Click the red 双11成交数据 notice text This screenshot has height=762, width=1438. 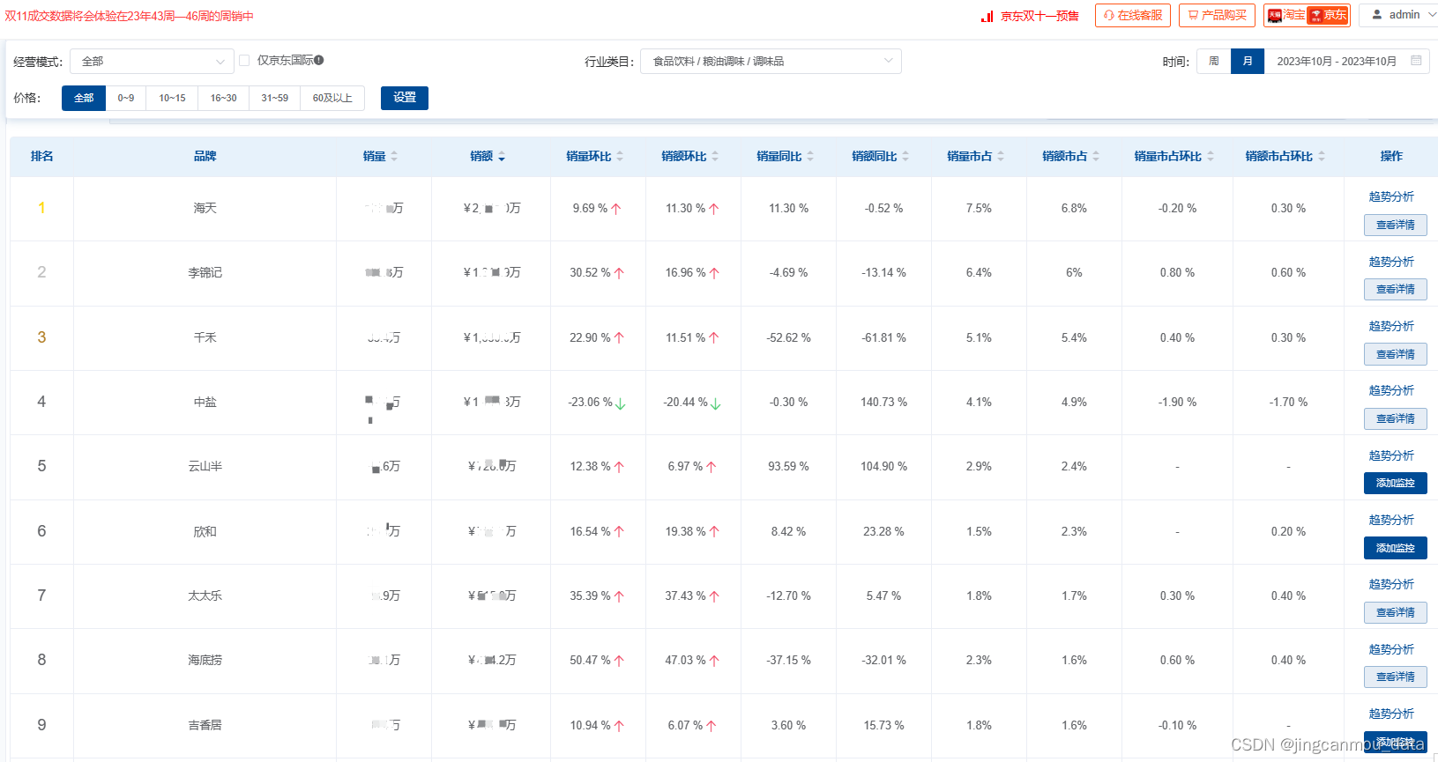129,16
